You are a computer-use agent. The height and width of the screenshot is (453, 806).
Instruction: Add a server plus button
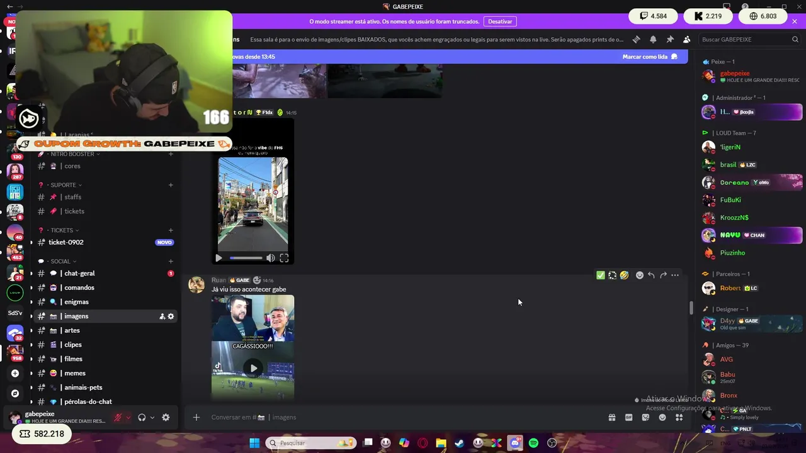(x=15, y=373)
